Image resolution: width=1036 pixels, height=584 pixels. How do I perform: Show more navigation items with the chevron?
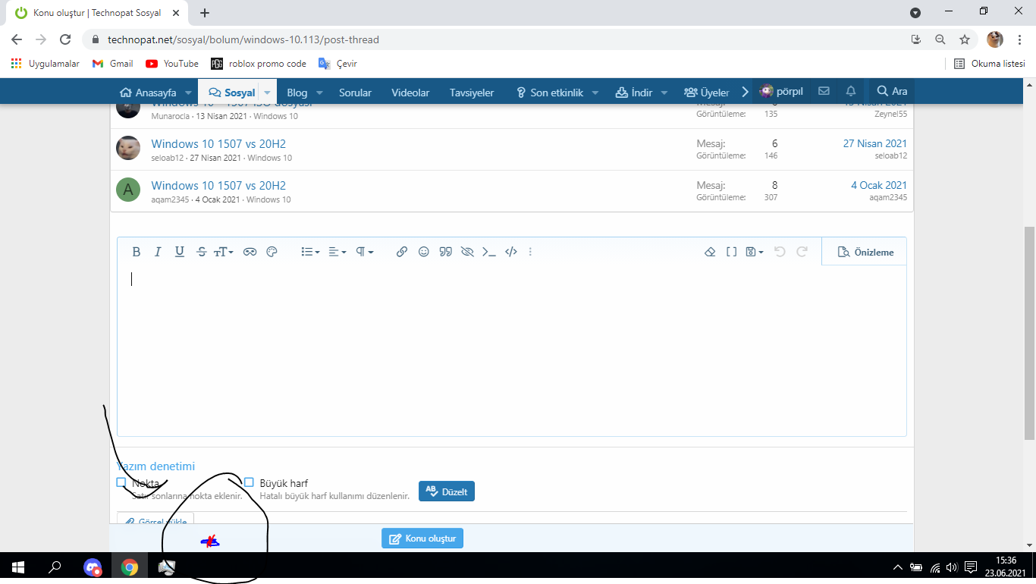(x=745, y=92)
